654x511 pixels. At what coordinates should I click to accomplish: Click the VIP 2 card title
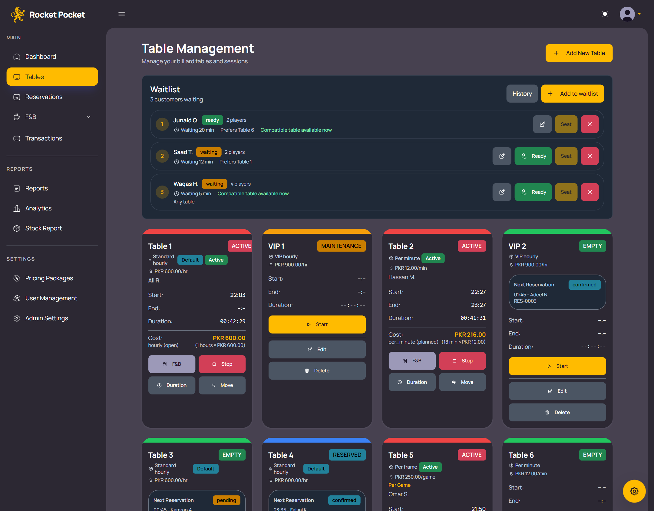517,246
